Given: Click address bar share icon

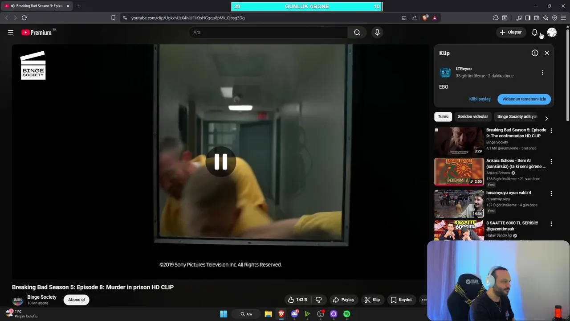Looking at the screenshot, I should click(x=414, y=18).
